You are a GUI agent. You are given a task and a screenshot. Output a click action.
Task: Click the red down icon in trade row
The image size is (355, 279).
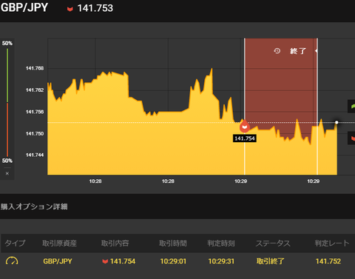click(105, 261)
